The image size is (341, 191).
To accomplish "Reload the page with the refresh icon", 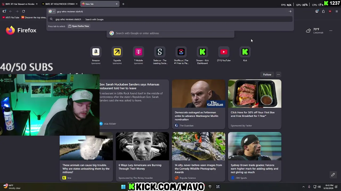I will 23,11.
